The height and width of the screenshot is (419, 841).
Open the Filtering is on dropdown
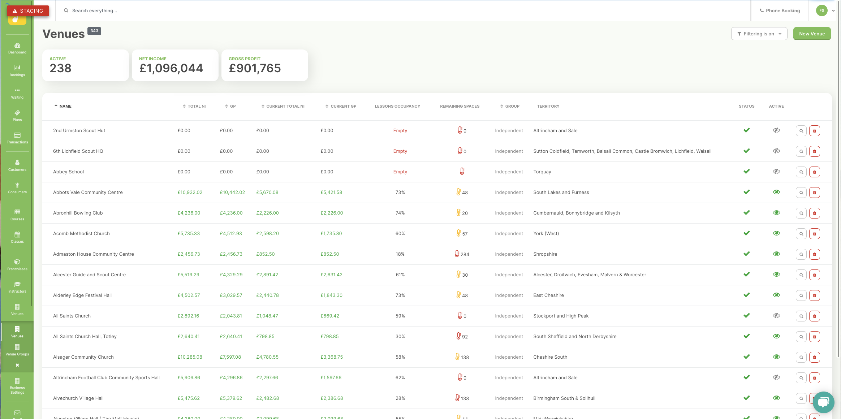pyautogui.click(x=759, y=34)
